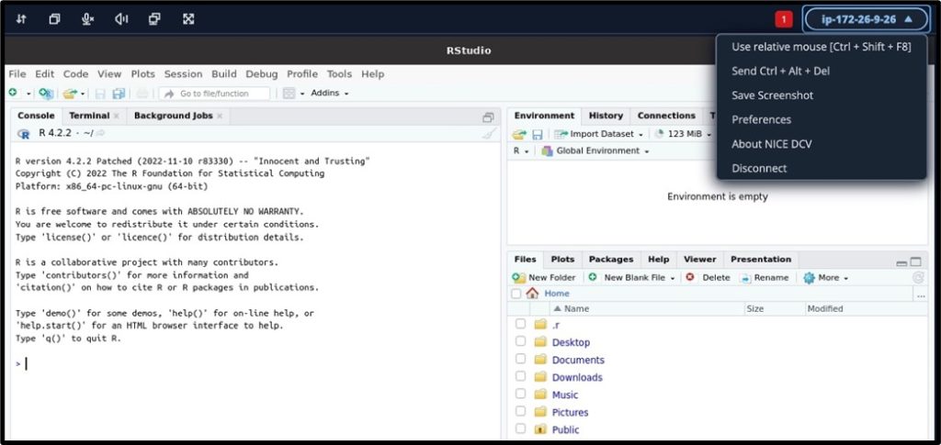This screenshot has width=941, height=445.
Task: Click the clear console broom icon
Action: tap(489, 134)
